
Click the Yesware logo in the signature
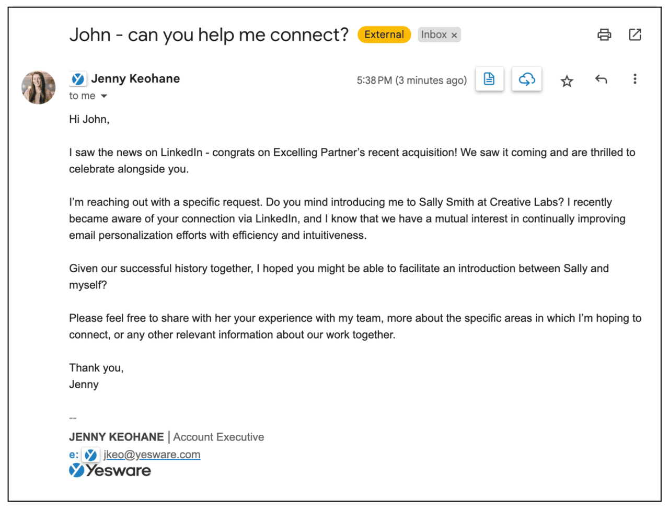(110, 471)
